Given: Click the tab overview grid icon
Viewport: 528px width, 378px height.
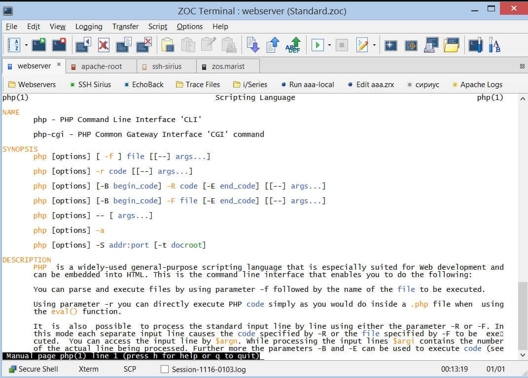Looking at the screenshot, I should [522, 66].
